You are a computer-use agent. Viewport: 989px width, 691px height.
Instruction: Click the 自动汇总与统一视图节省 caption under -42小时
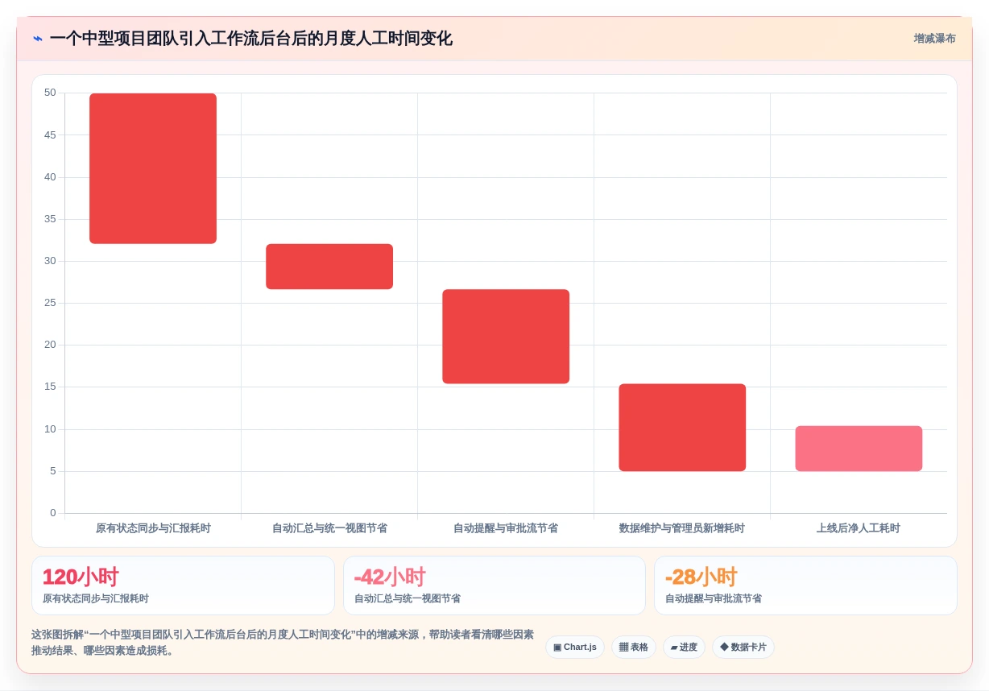408,599
